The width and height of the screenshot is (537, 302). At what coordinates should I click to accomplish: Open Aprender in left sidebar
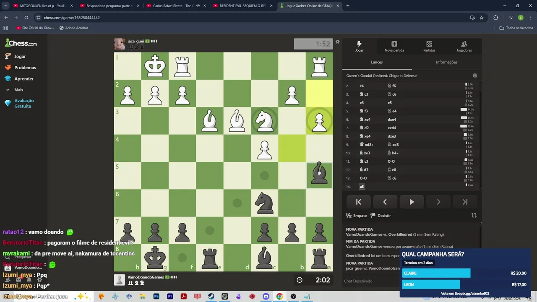(19, 79)
